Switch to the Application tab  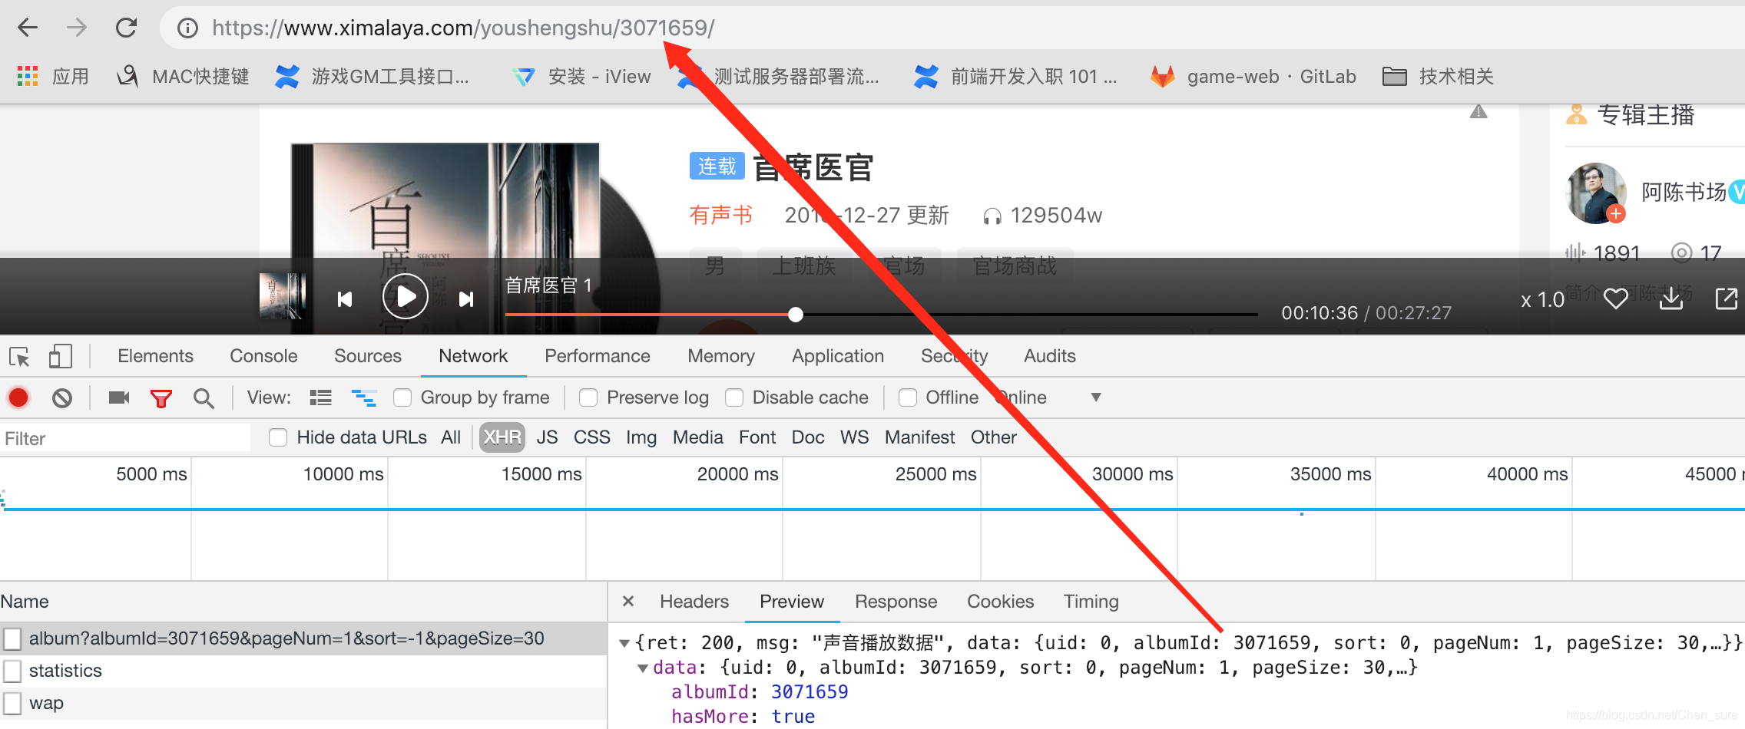838,356
